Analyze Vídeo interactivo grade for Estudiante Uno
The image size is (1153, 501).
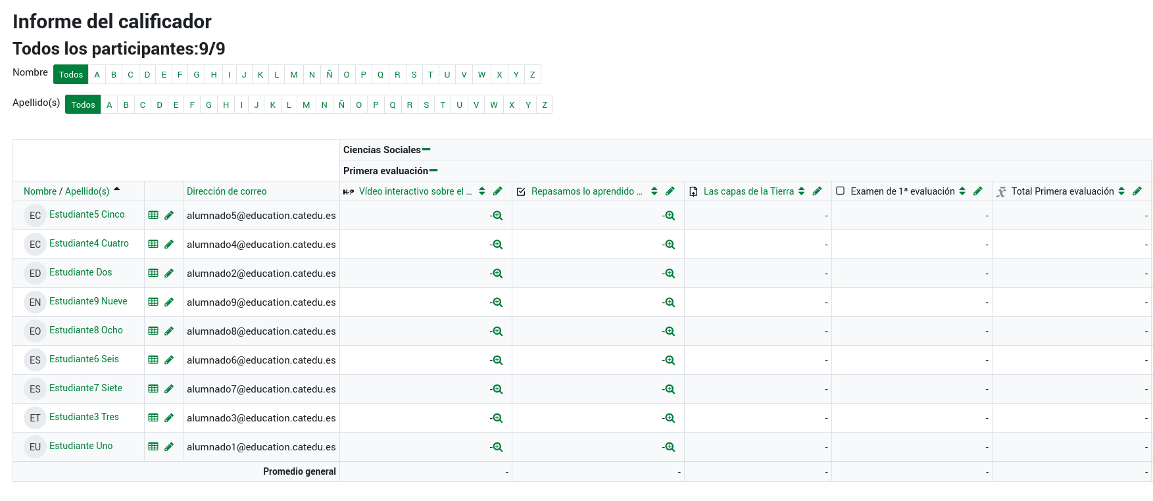(497, 447)
